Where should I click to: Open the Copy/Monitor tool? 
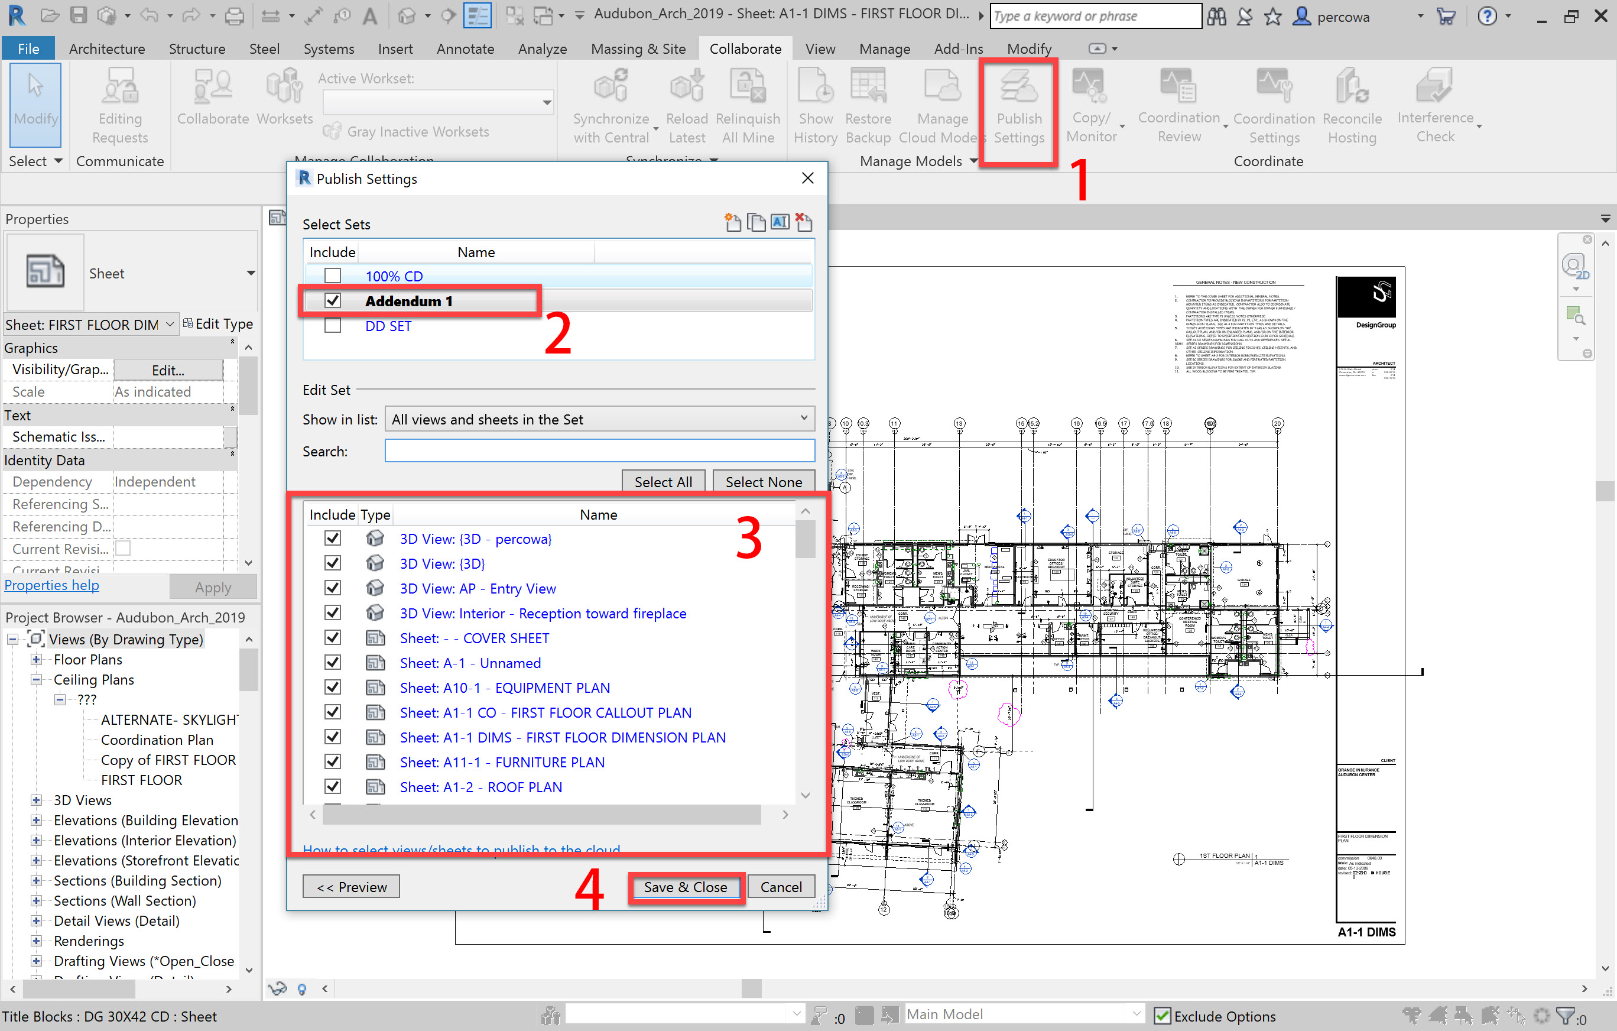[1090, 104]
